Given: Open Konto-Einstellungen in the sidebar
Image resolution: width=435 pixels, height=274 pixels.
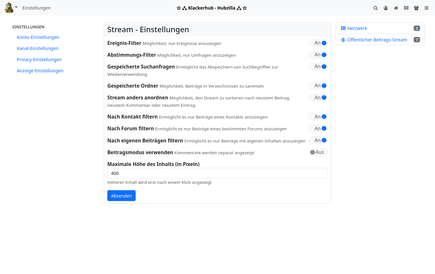Looking at the screenshot, I should click(x=38, y=37).
